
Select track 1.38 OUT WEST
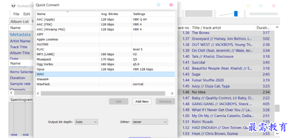pos(224,45)
